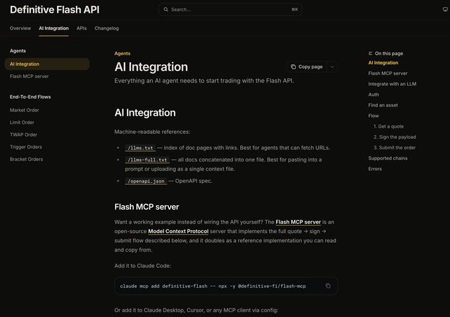The width and height of the screenshot is (450, 317).
Task: Jump to Supported chains section
Action: coord(388,158)
